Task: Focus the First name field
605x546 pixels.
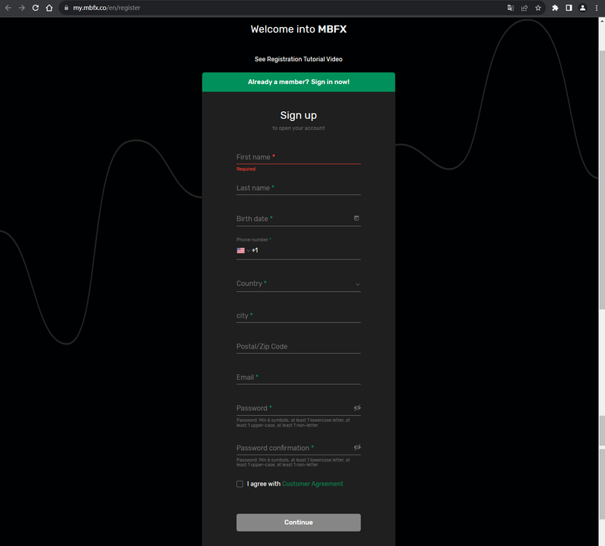Action: [298, 157]
